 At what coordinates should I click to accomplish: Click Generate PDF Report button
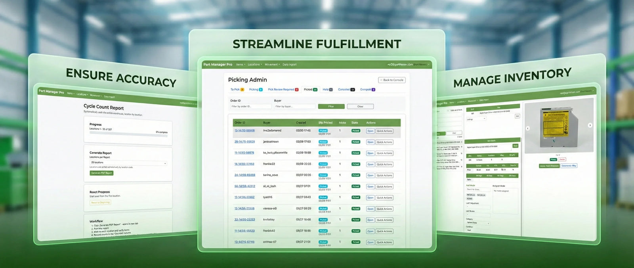(101, 173)
